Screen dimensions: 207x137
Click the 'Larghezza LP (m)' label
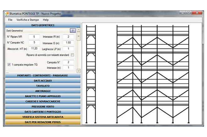(51, 49)
